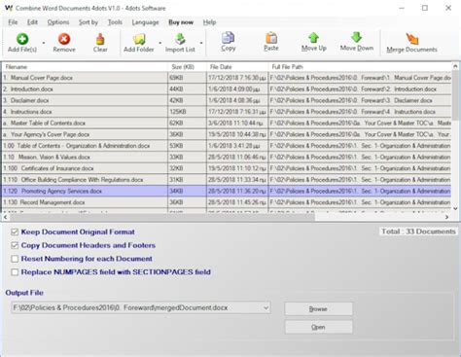Click the green Add File(s) icon
Viewport: 461px width, 357px height.
pyautogui.click(x=22, y=39)
